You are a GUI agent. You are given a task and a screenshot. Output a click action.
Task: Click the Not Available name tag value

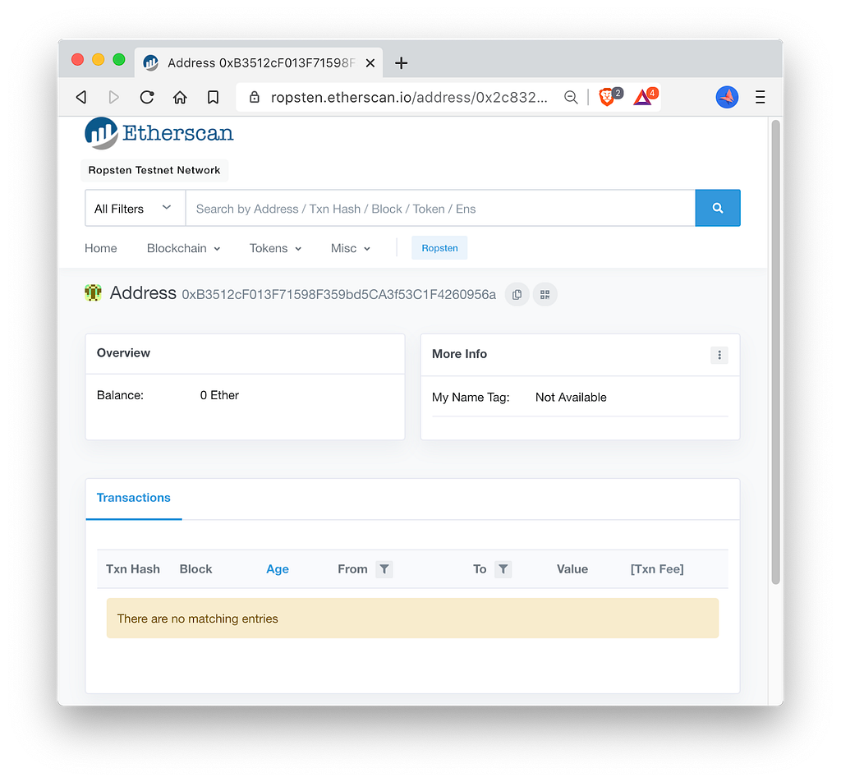tap(571, 398)
